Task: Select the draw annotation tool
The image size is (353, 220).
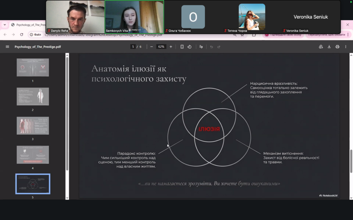Action: click(x=201, y=47)
